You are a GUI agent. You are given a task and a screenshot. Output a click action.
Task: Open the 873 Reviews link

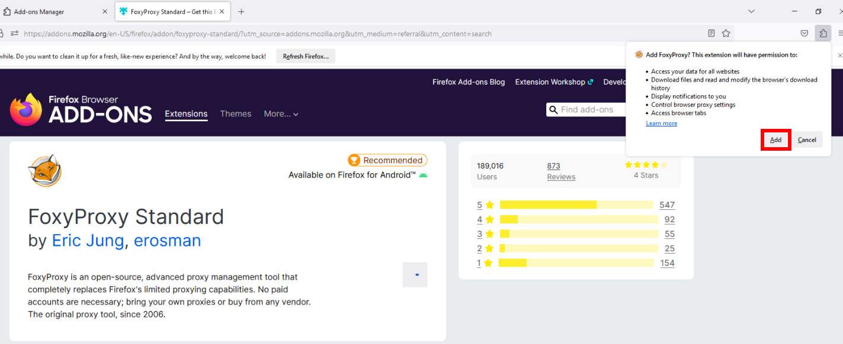pos(561,171)
